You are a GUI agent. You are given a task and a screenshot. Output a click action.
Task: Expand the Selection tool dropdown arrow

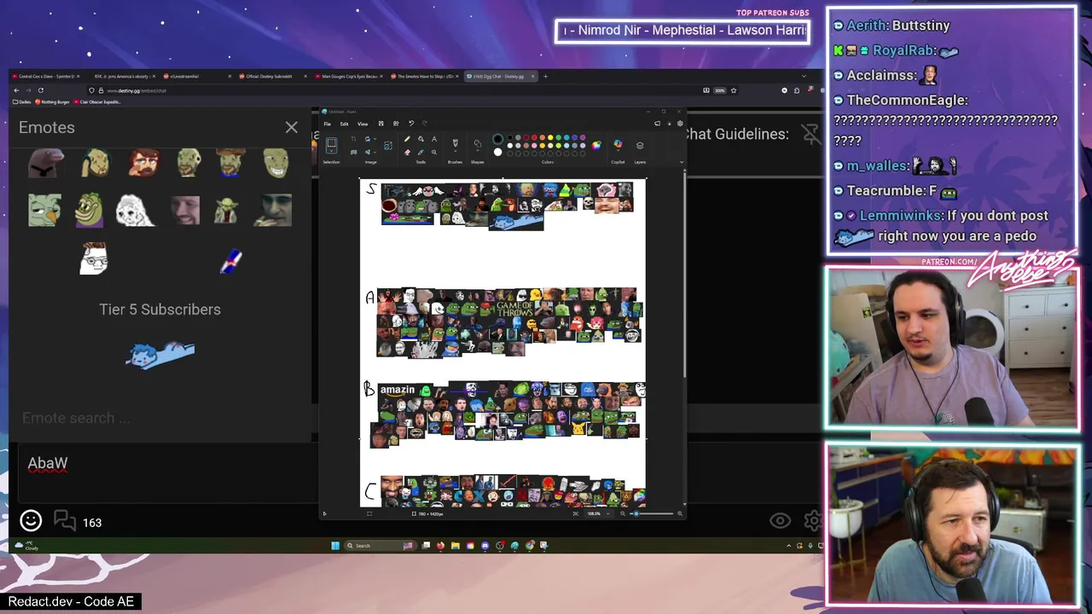click(x=331, y=151)
